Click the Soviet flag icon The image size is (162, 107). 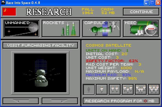(9, 12)
